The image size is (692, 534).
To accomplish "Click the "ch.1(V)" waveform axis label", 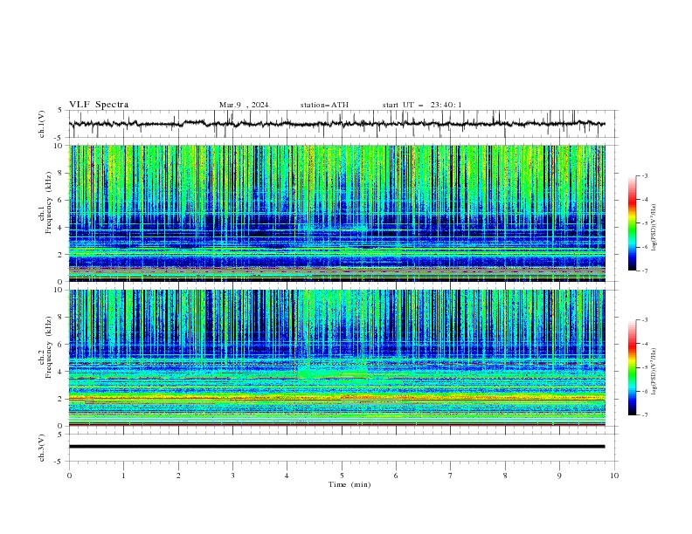I will click(x=42, y=124).
